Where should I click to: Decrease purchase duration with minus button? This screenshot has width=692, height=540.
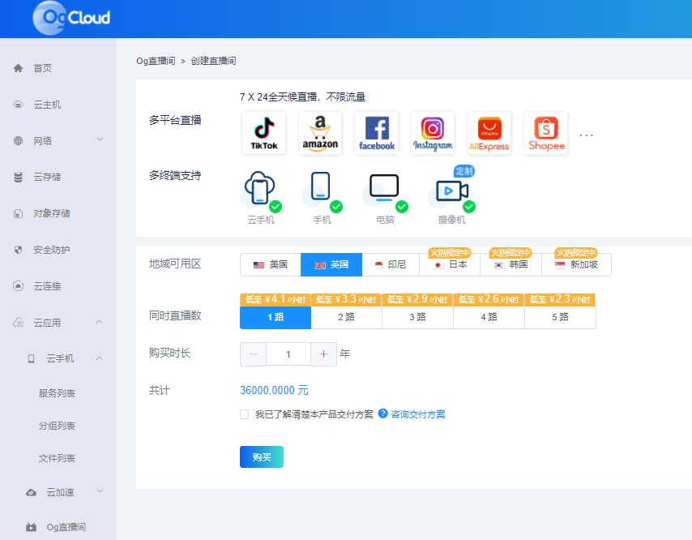tap(254, 354)
